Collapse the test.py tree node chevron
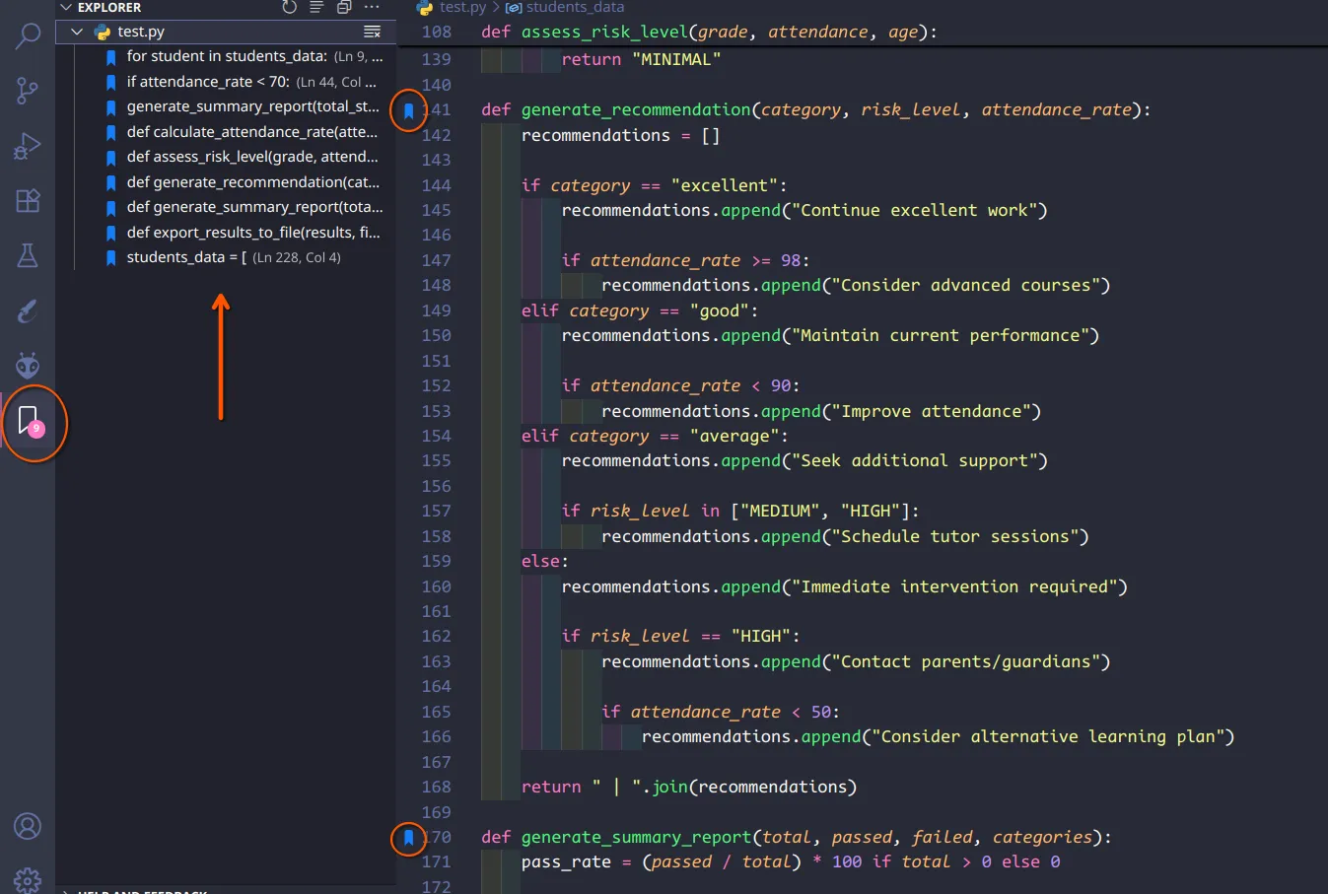1328x894 pixels. [x=77, y=32]
